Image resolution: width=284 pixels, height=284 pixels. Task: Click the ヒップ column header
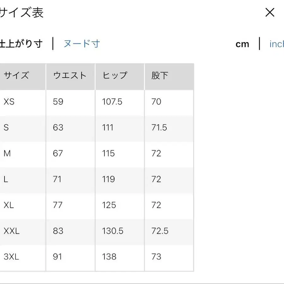115,76
